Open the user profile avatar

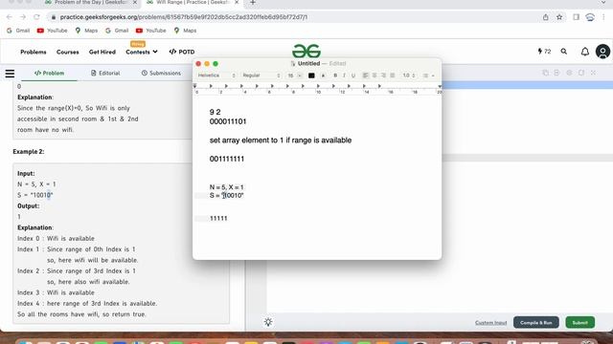click(x=602, y=52)
